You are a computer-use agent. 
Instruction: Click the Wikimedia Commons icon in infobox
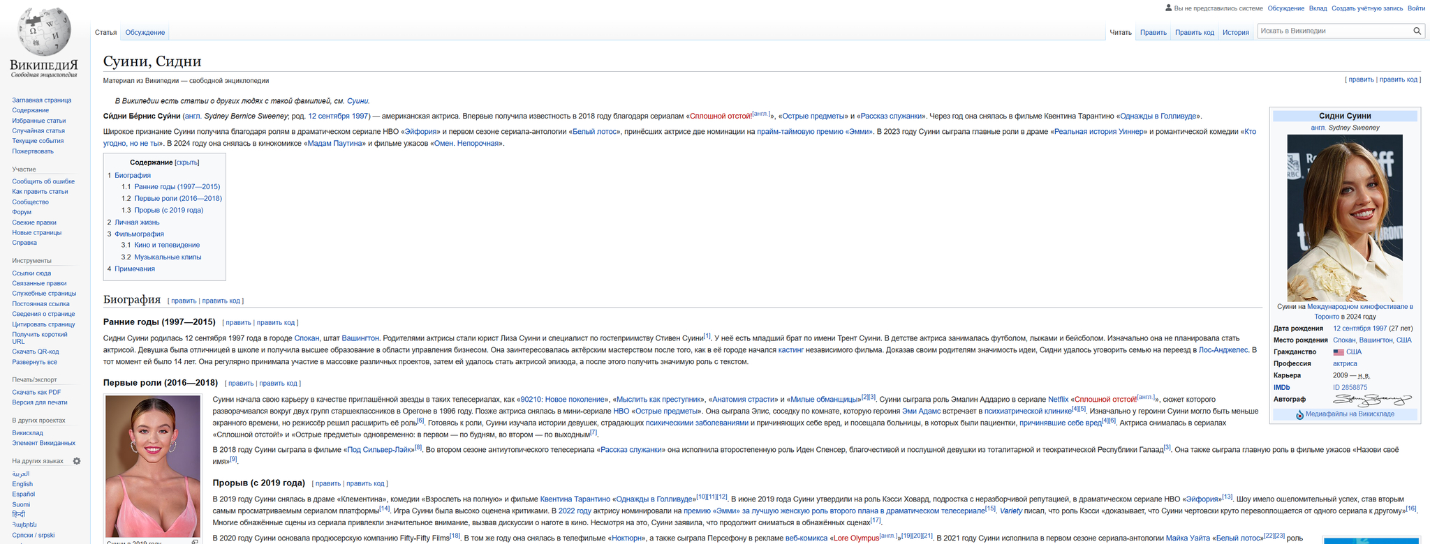pyautogui.click(x=1299, y=414)
